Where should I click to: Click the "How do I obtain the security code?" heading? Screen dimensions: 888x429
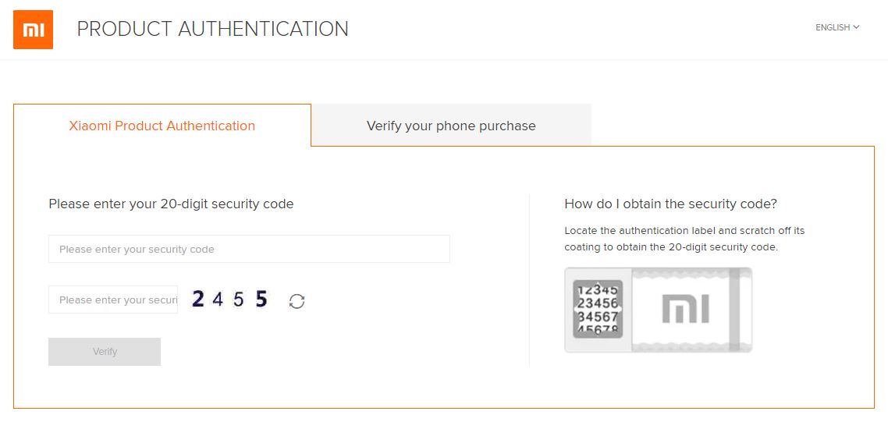click(x=670, y=204)
